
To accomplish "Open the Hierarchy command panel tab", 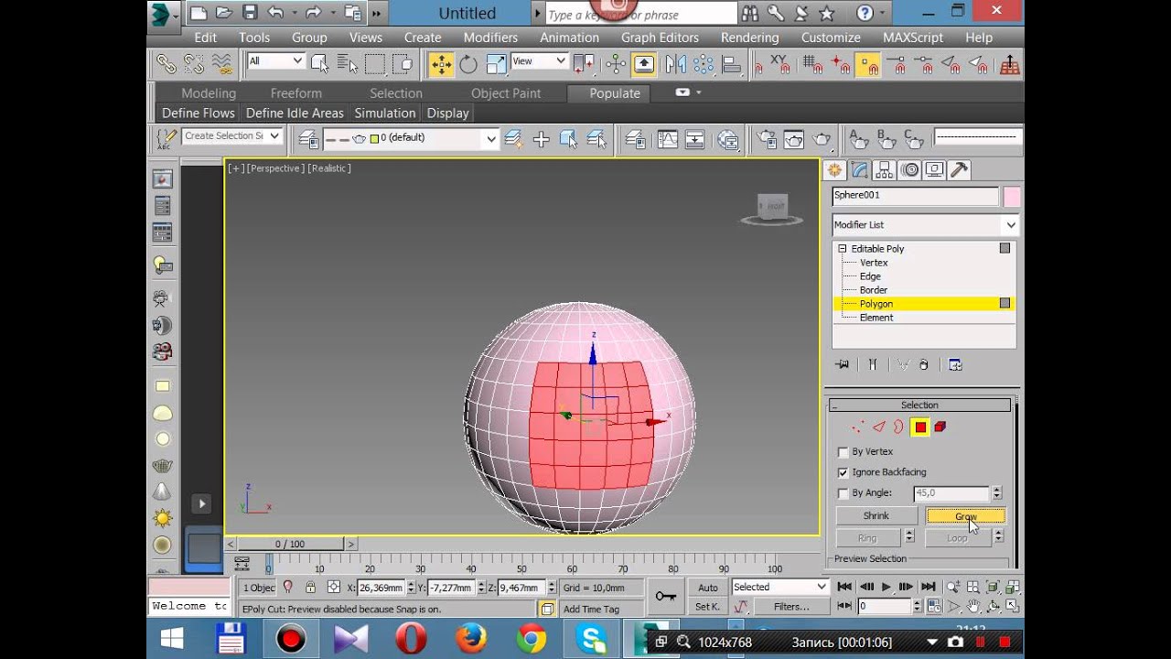I will tap(884, 170).
